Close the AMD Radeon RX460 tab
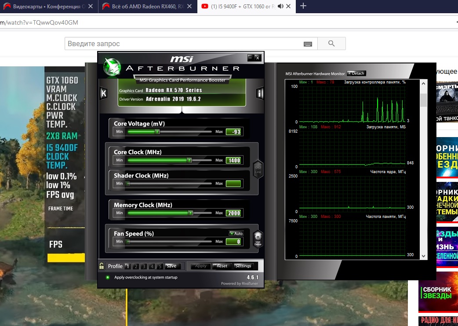 tap(189, 6)
